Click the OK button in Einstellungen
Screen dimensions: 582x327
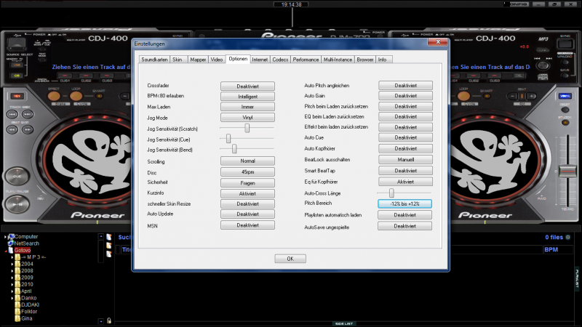click(x=290, y=259)
